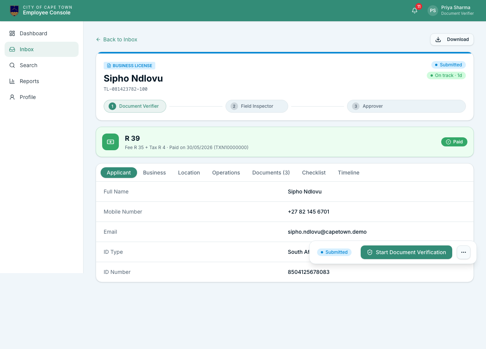Click the Submitted badge in floating action bar
This screenshot has height=349, width=486.
click(334, 252)
